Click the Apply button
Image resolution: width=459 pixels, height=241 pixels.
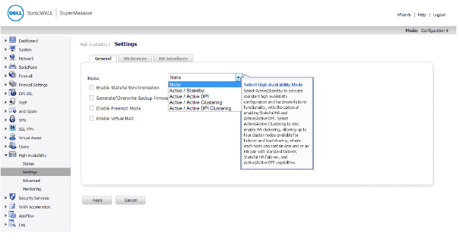(97, 200)
